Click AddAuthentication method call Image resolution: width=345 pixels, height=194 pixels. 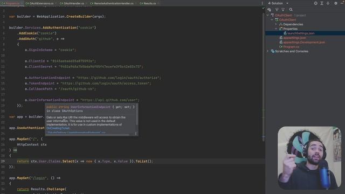(59, 27)
